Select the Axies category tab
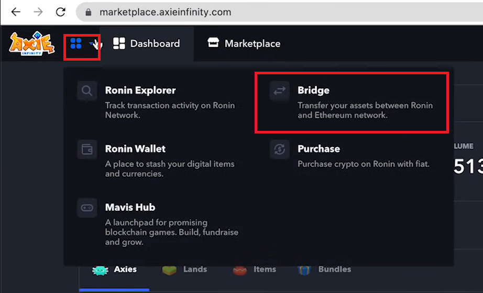This screenshot has width=483, height=293. [114, 270]
